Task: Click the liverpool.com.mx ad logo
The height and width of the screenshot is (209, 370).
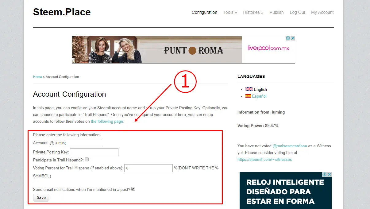Action: click(x=268, y=48)
